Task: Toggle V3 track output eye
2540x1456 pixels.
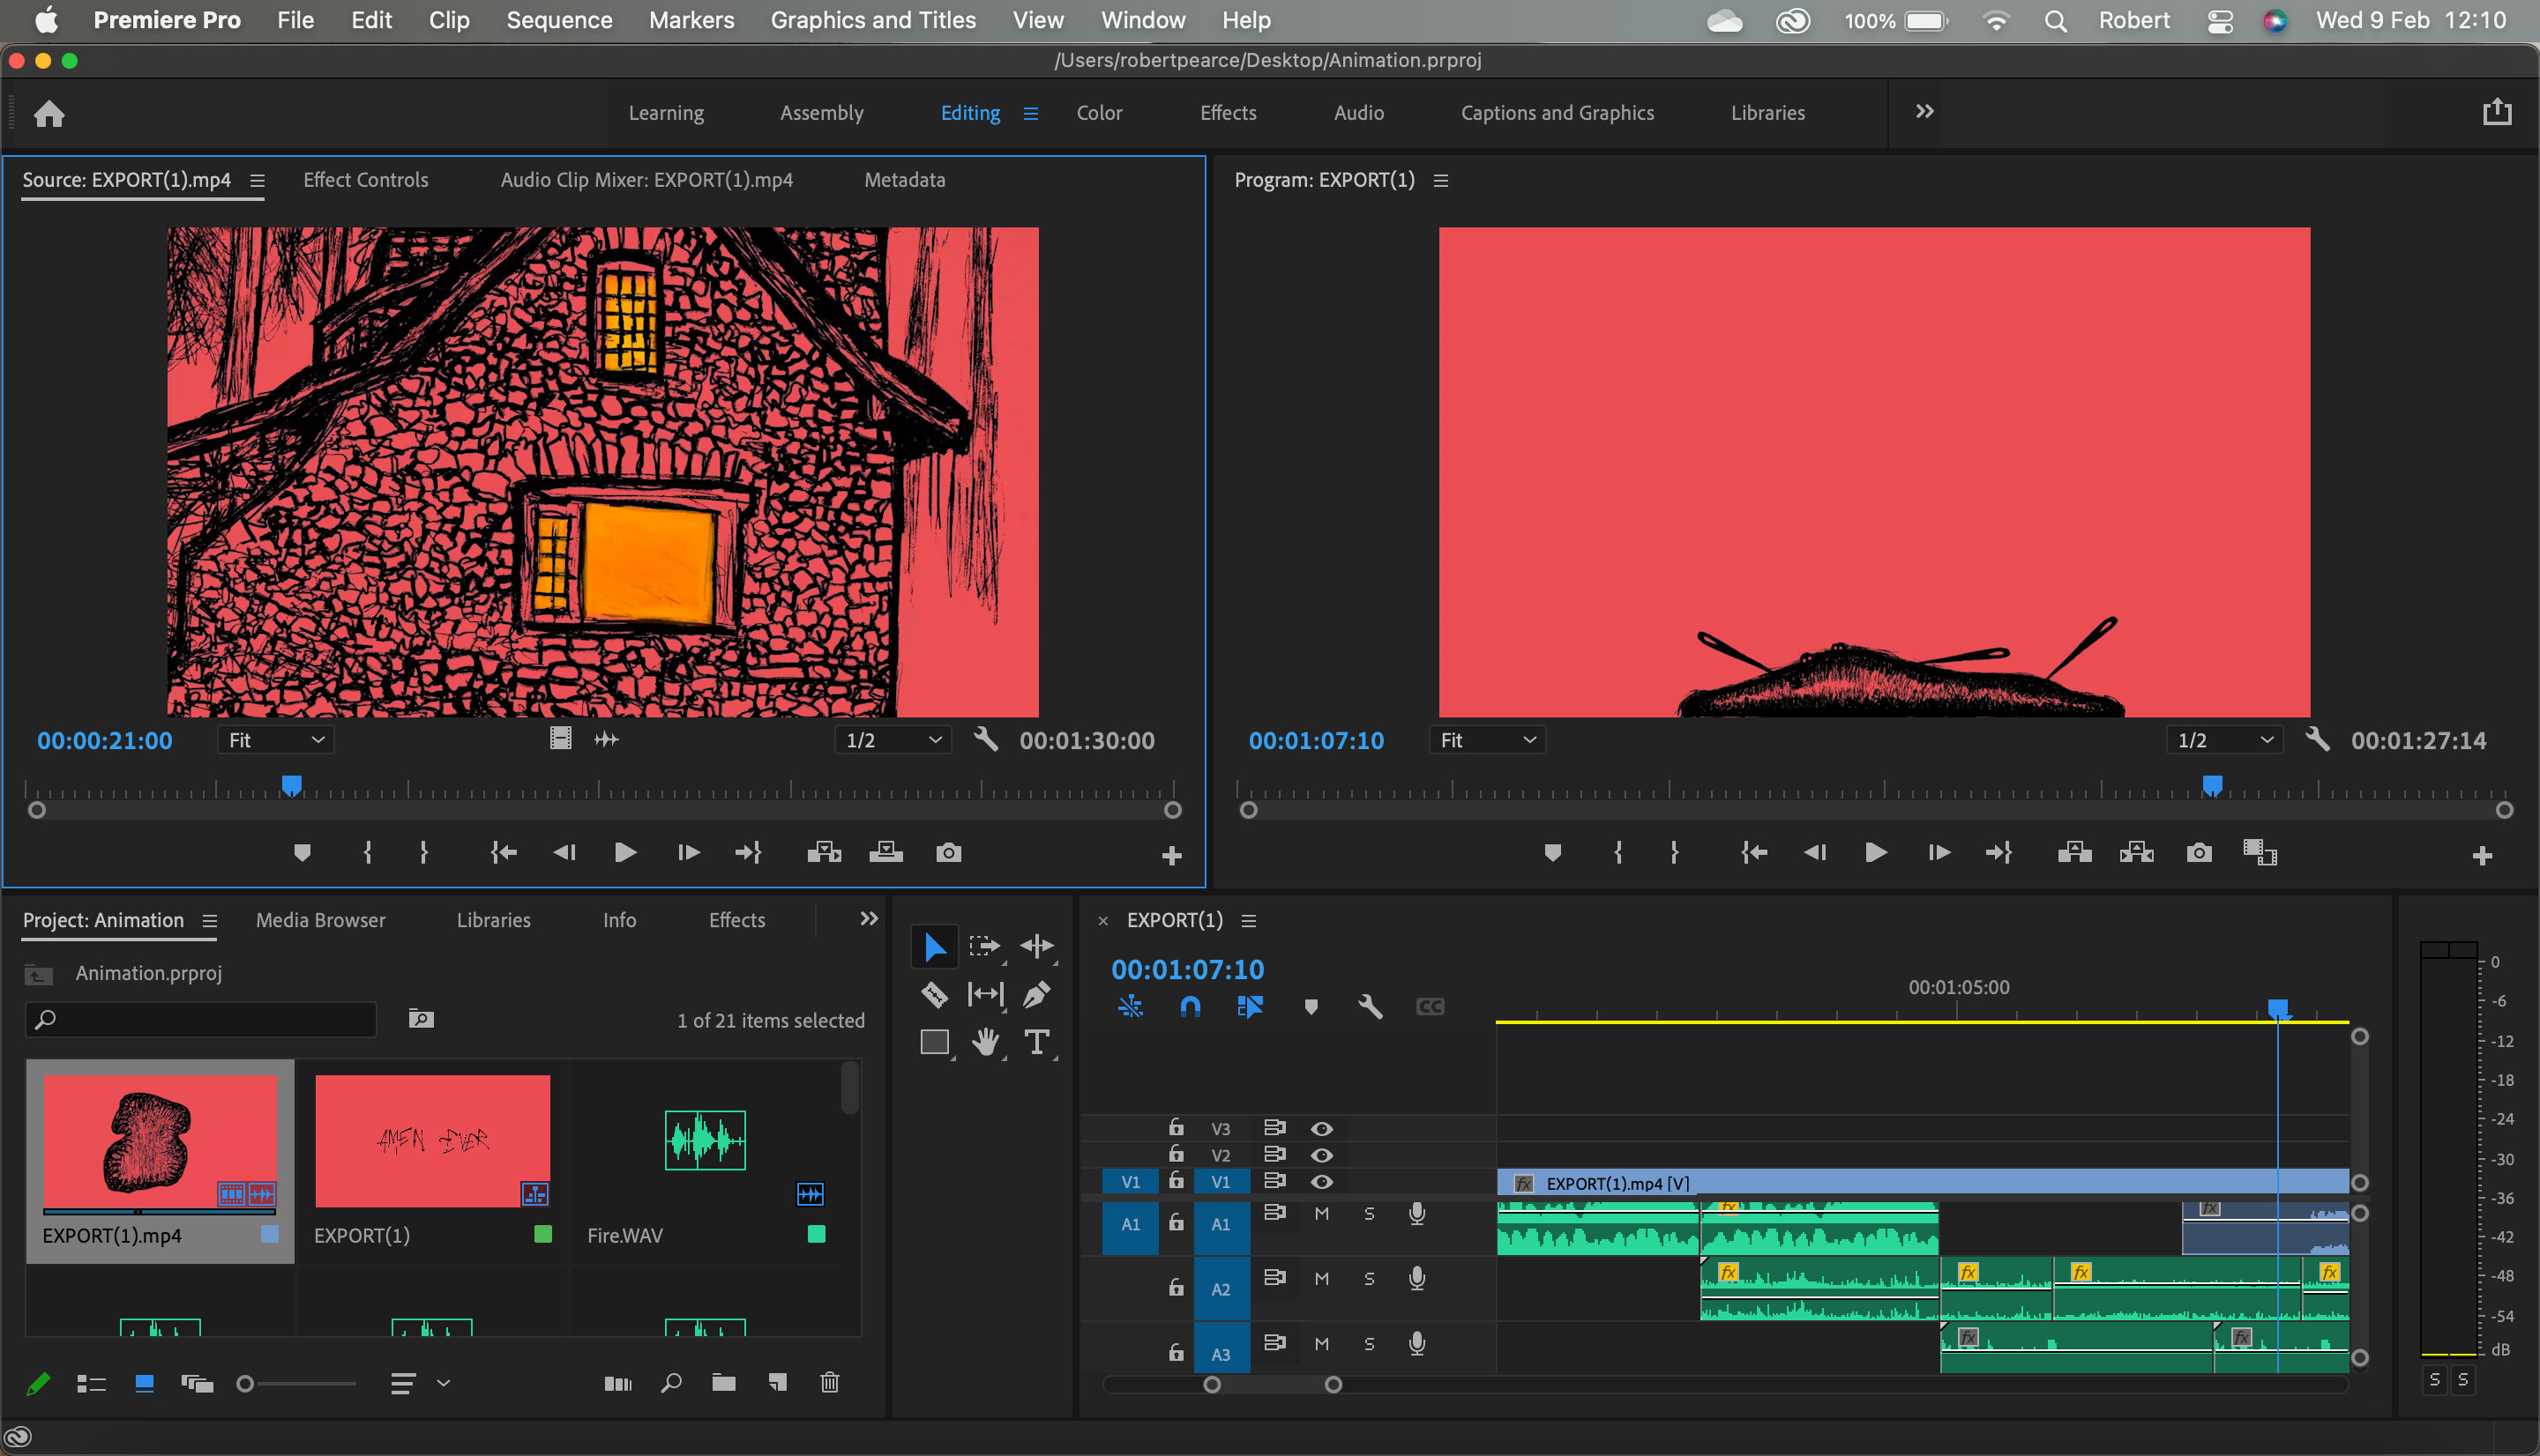Action: (1321, 1129)
